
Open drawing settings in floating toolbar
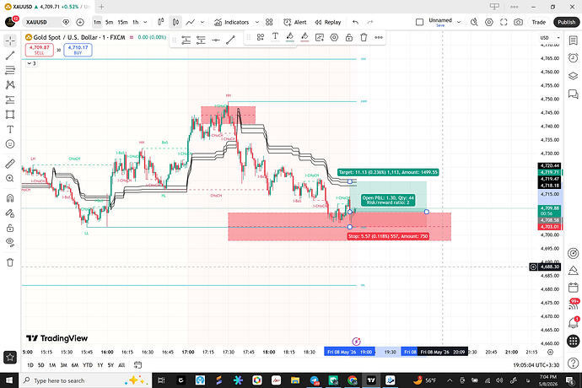334,37
